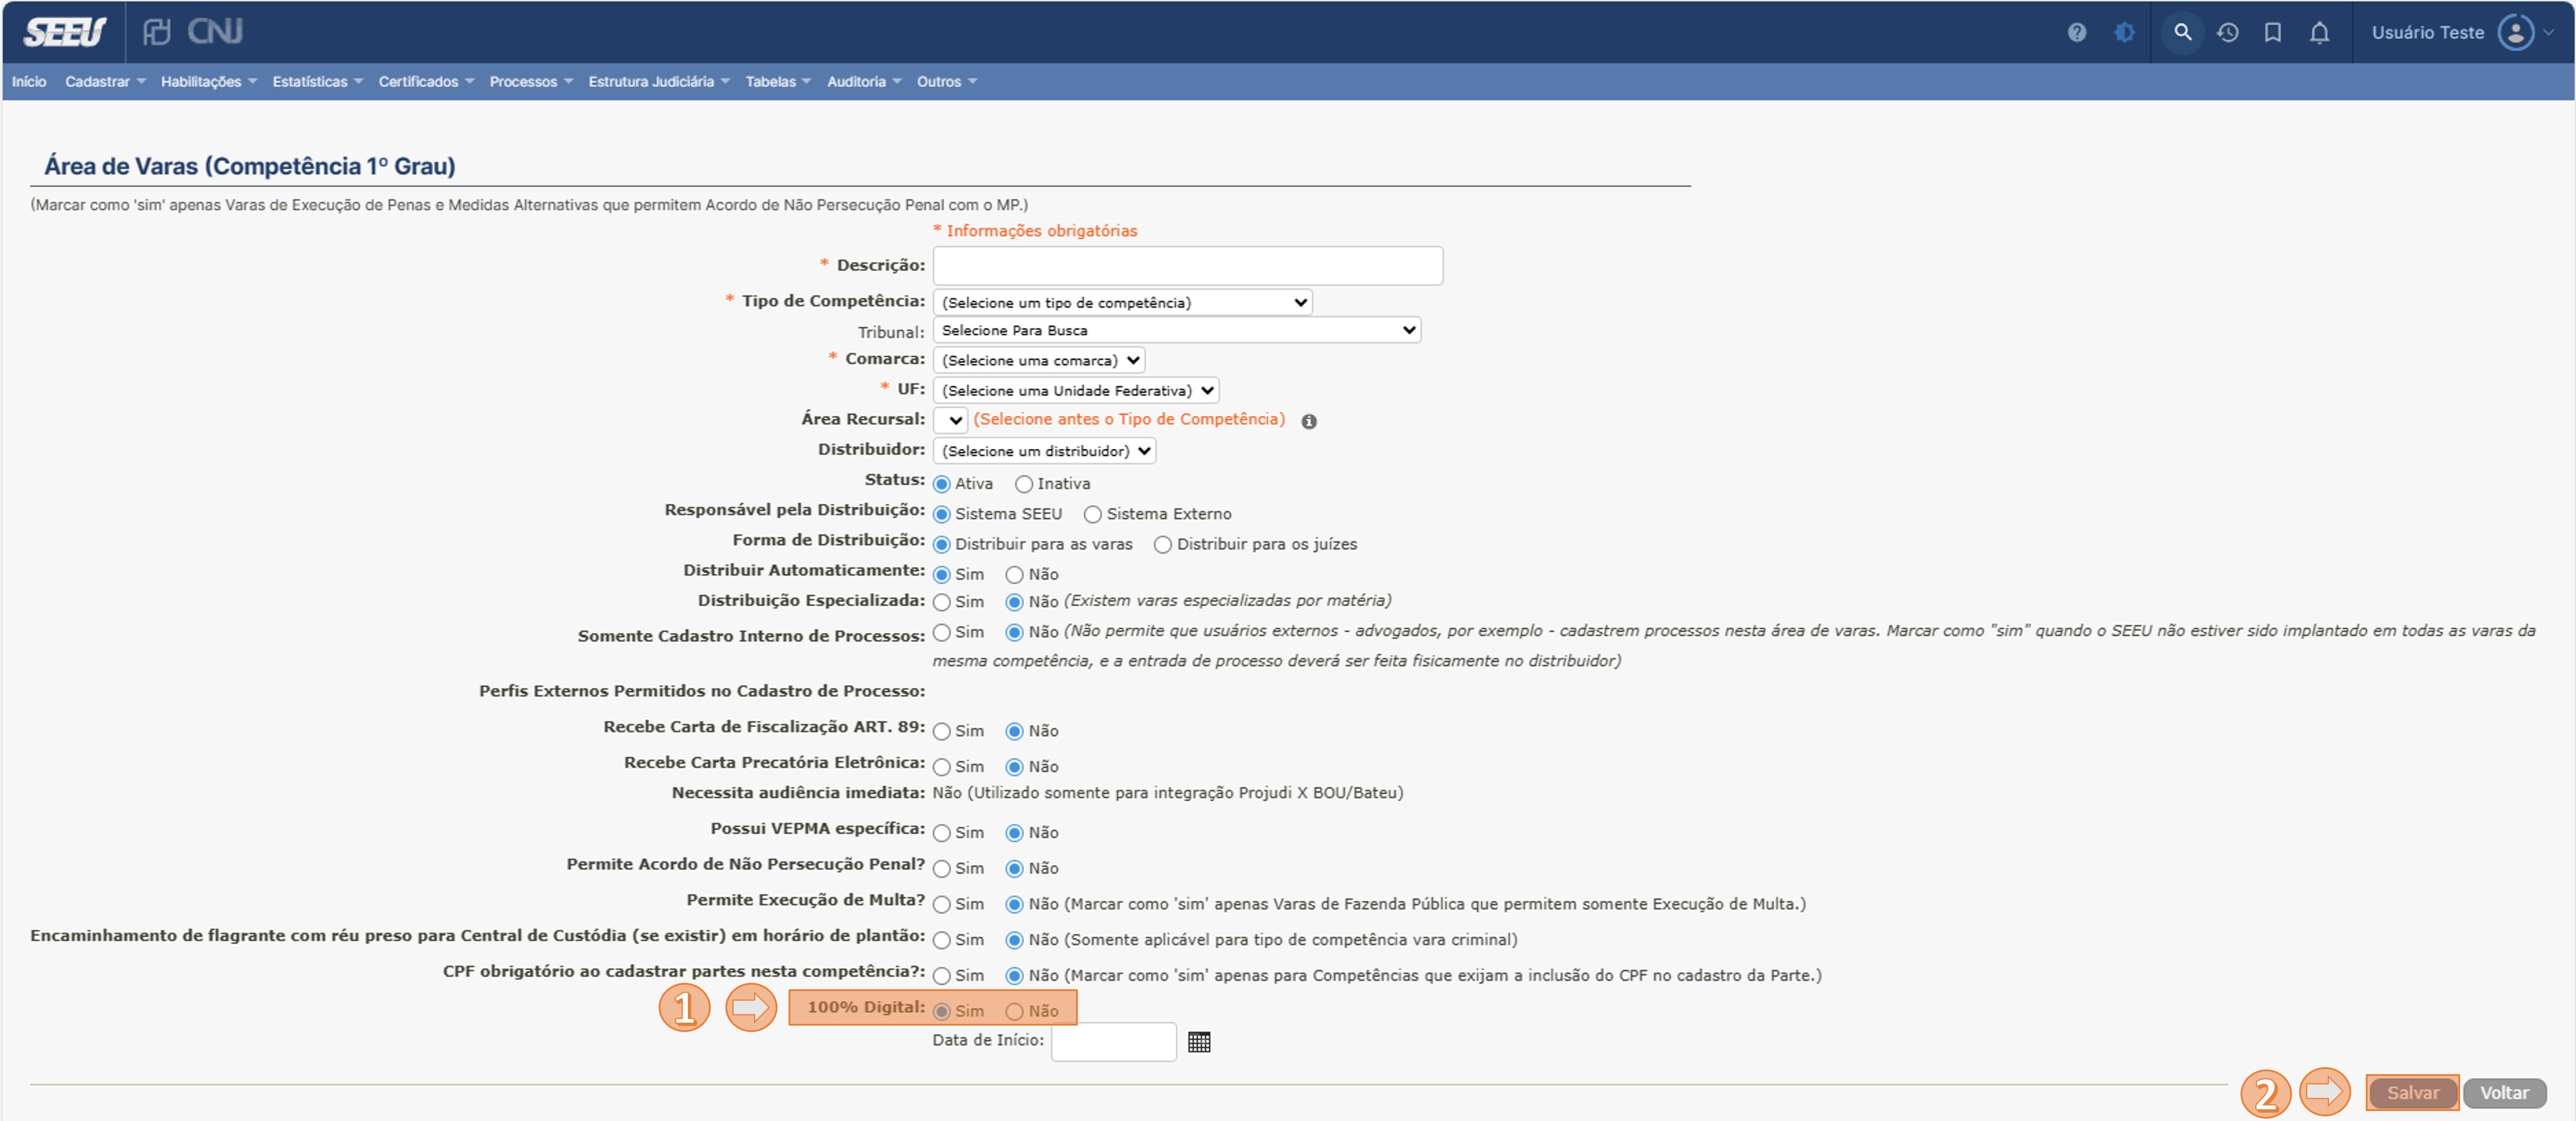Click the Usuário Teste name
2576x1121 pixels.
(x=2427, y=32)
